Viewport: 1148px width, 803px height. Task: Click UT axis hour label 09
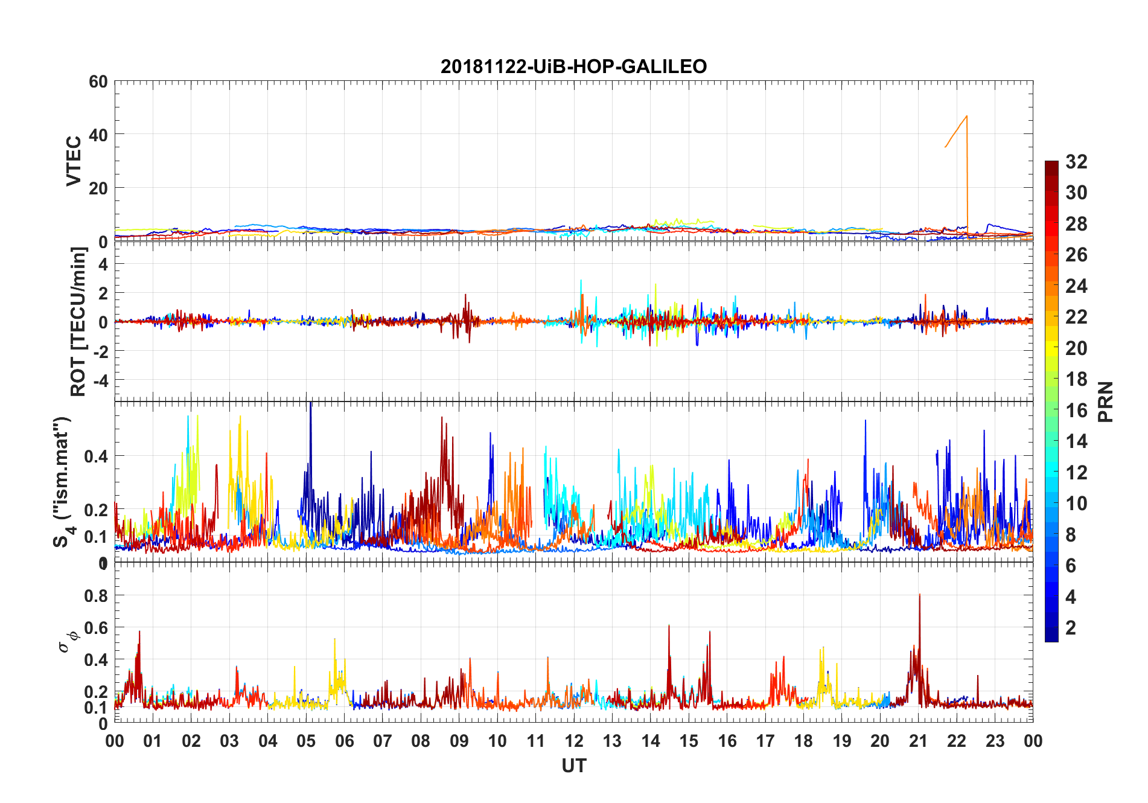(459, 741)
